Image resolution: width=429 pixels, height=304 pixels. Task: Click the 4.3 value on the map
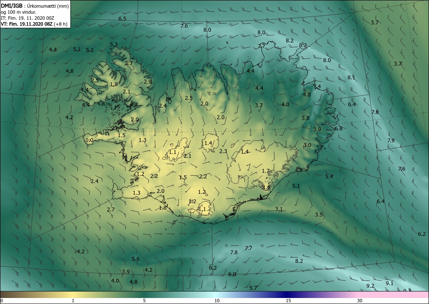pyautogui.click(x=134, y=104)
